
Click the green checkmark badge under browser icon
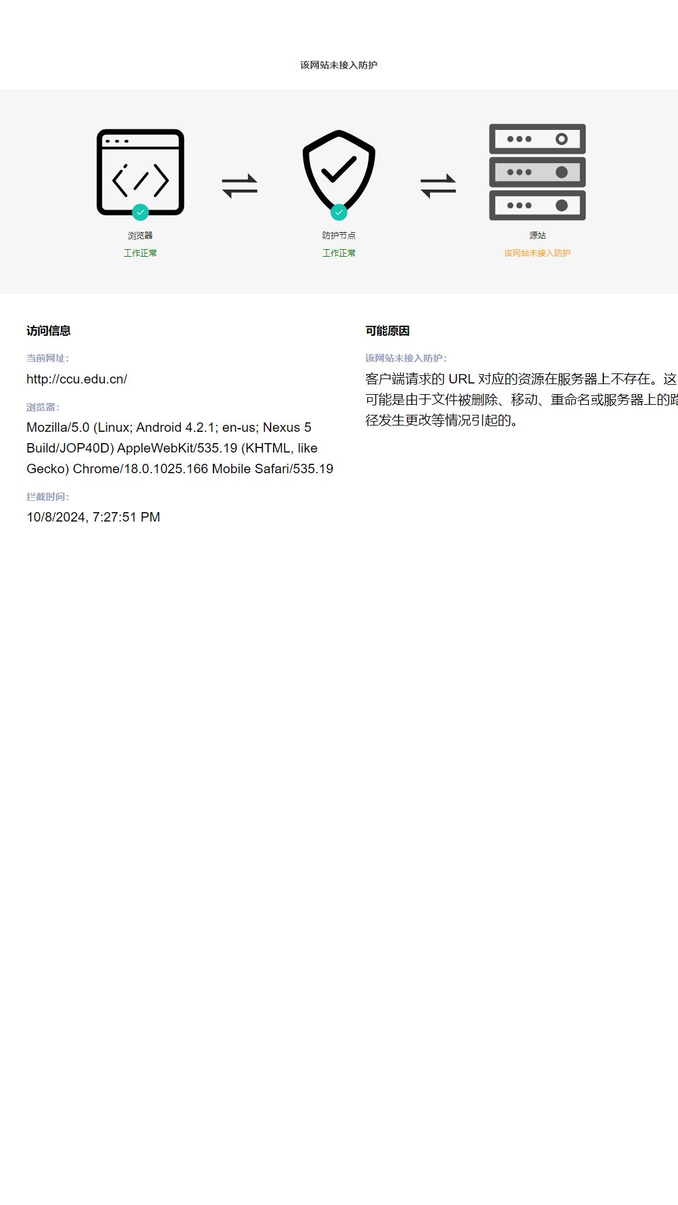pyautogui.click(x=141, y=212)
